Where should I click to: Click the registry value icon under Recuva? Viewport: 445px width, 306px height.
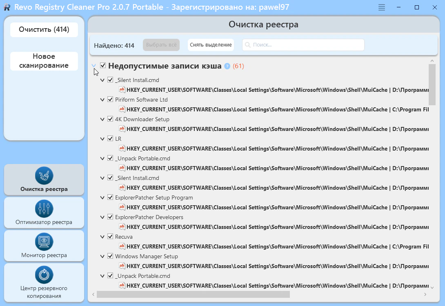tap(122, 246)
